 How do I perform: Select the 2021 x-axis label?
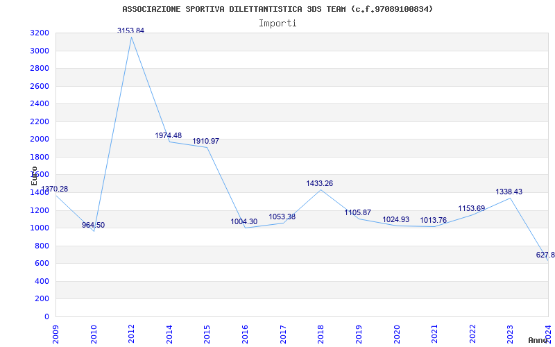click(x=434, y=334)
